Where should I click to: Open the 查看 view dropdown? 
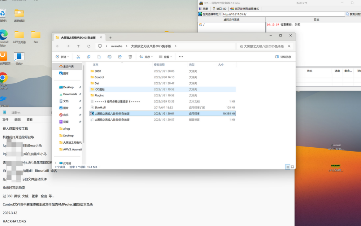[166, 57]
